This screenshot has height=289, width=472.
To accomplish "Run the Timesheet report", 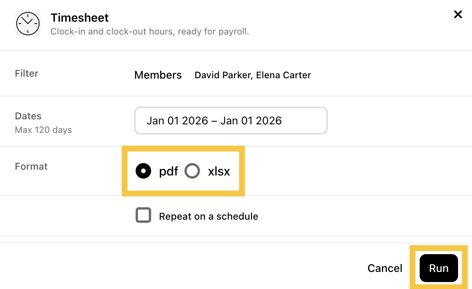I will (439, 268).
